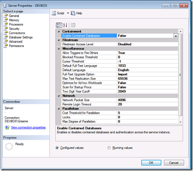Click the Database Settings page icon

tap(6, 37)
